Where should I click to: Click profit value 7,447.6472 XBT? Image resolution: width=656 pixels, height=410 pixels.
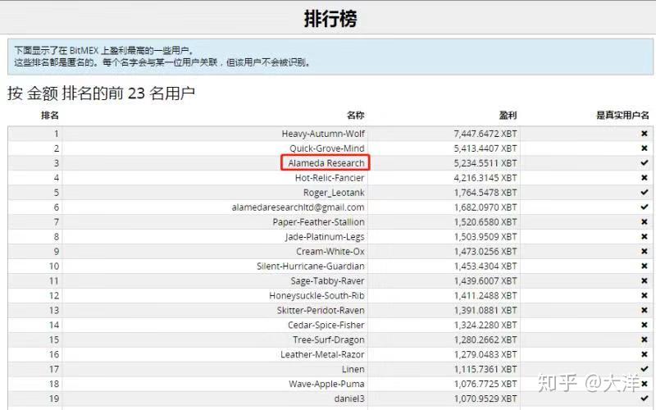485,134
